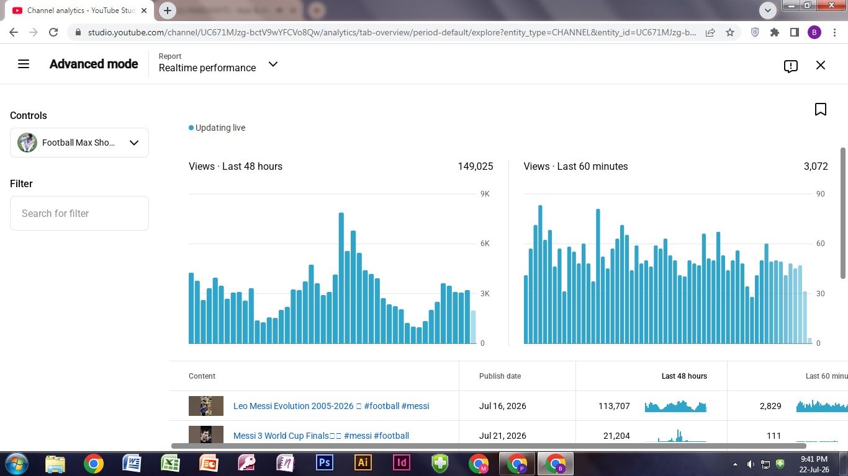848x476 pixels.
Task: Click the send feedback icon
Action: point(790,66)
